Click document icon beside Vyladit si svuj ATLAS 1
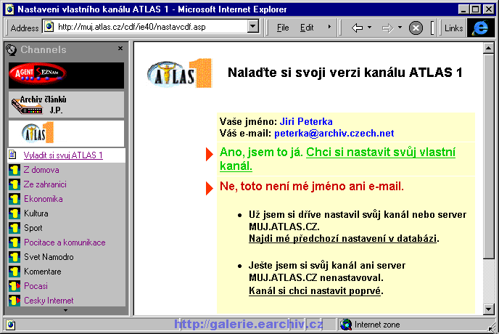 click(13, 155)
